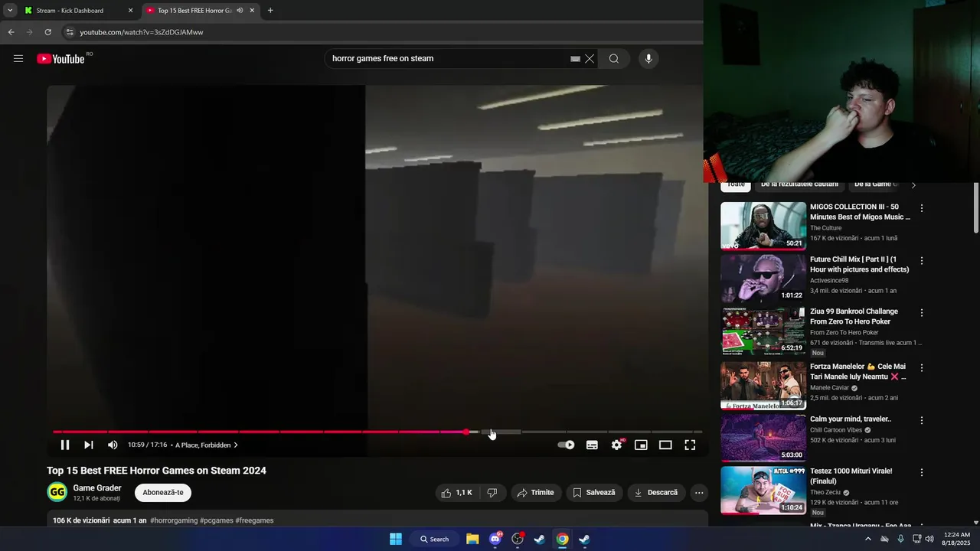
Task: Select 'De la rezultatele căutării' chip
Action: point(799,184)
